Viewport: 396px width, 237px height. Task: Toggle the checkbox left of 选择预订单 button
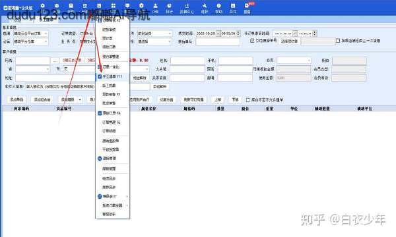click(252, 41)
